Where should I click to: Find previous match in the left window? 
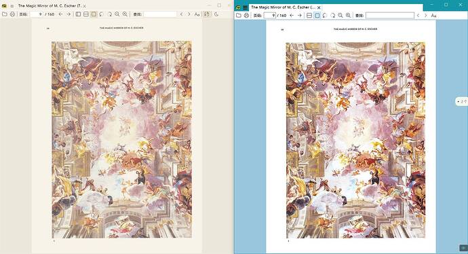(x=181, y=14)
